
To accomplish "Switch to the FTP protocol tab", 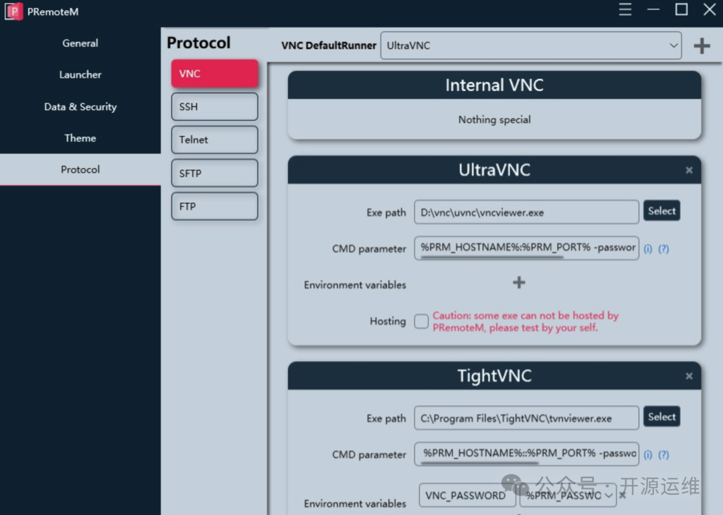I will [214, 206].
